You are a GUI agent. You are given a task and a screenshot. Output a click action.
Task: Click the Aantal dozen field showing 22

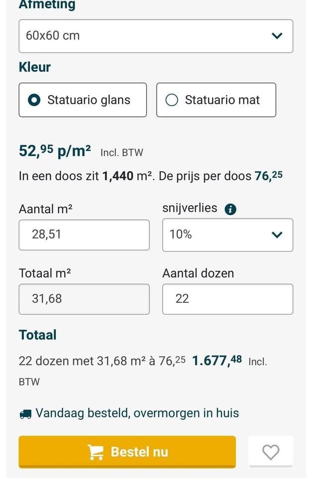pyautogui.click(x=227, y=299)
